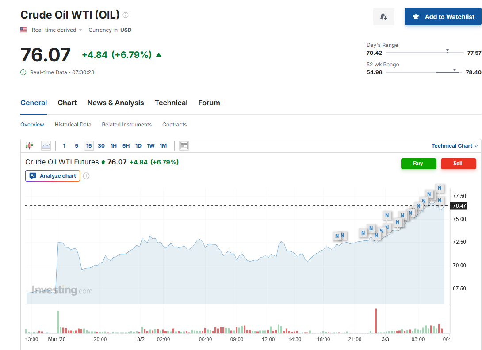Click the red Sell button

pos(458,164)
